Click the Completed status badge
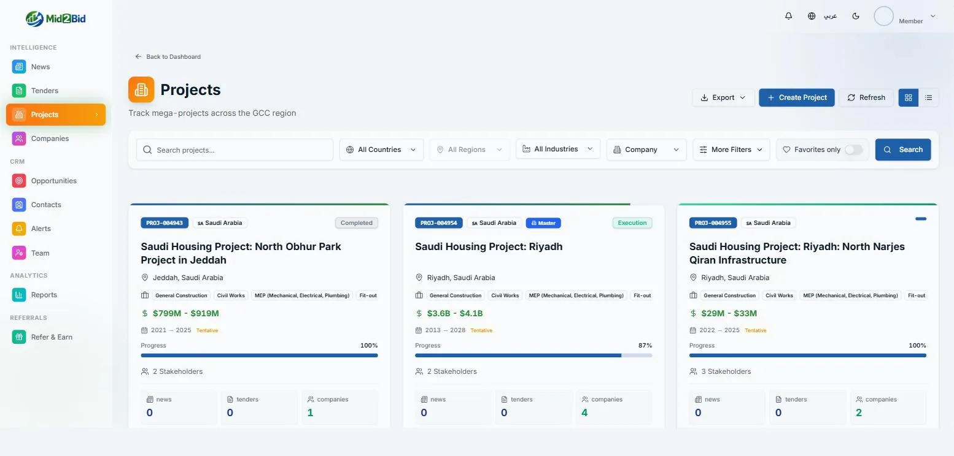Viewport: 954px width, 456px height. point(357,223)
